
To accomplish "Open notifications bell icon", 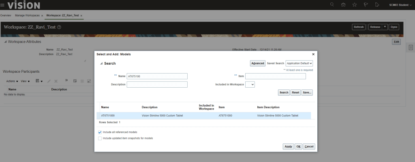I will point(377,5).
